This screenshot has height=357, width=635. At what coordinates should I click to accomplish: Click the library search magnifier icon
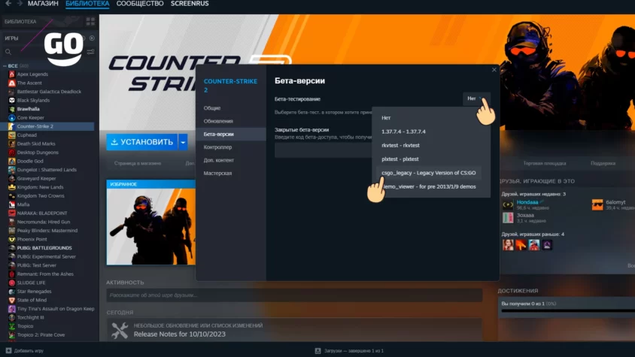(x=8, y=52)
